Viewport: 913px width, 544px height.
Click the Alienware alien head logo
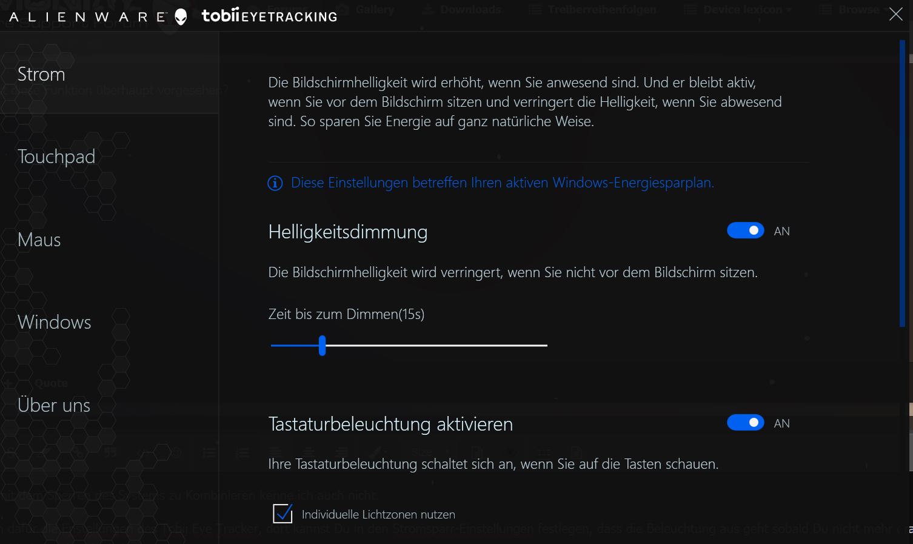click(181, 16)
